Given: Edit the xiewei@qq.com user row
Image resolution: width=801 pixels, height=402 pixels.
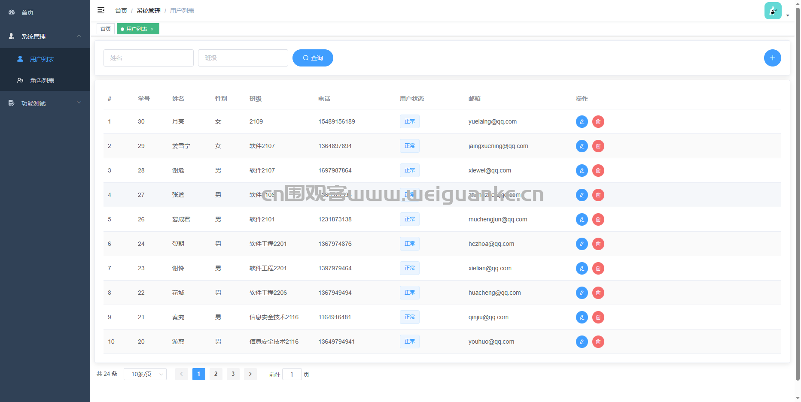Looking at the screenshot, I should point(582,170).
